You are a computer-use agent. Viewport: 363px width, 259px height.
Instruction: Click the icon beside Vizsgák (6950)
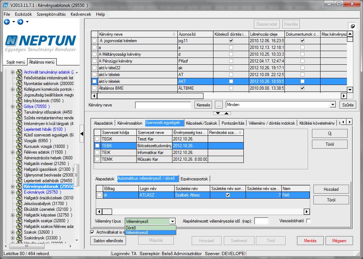(x=19, y=141)
